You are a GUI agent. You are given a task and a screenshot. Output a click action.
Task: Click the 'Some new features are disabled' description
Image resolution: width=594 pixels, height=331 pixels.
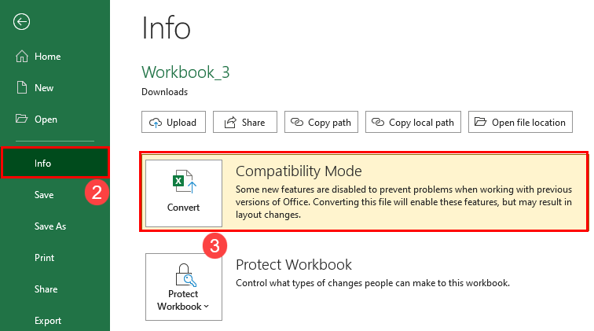(x=404, y=202)
